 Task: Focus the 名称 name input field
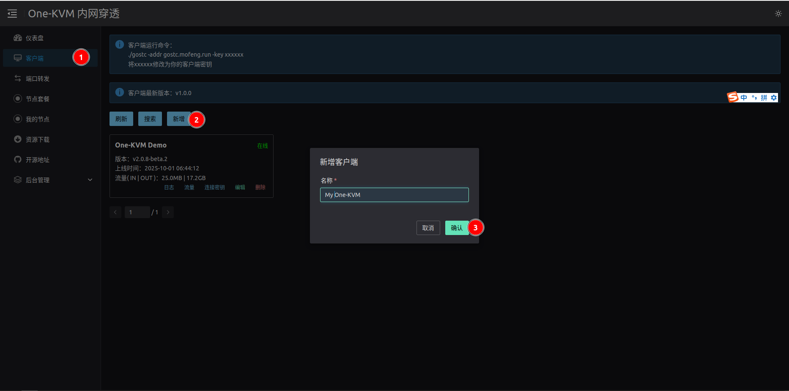(394, 195)
